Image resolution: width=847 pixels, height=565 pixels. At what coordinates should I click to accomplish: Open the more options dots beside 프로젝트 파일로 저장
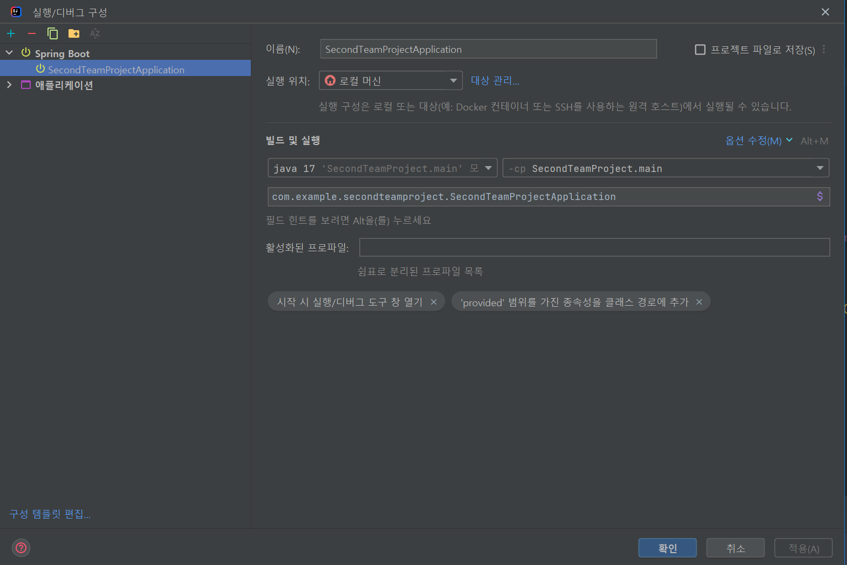(824, 50)
